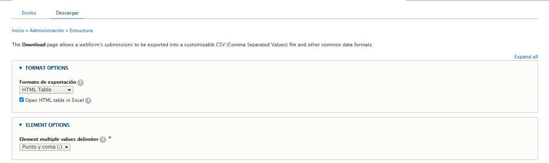This screenshot has height=163, width=549.
Task: Toggle the FORMAT OPTIONS section header
Action: tap(47, 68)
